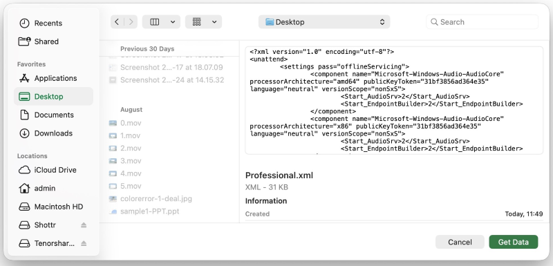Click the sample1-PPT.ppt file icon
This screenshot has width=553, height=266.
click(x=113, y=211)
